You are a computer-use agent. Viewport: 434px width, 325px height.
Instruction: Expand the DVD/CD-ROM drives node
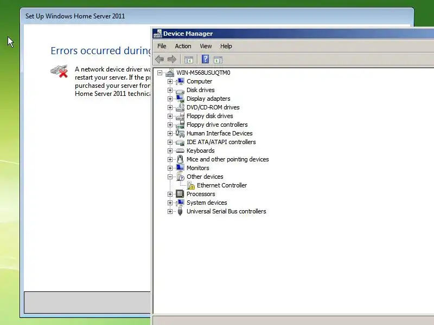pyautogui.click(x=170, y=107)
